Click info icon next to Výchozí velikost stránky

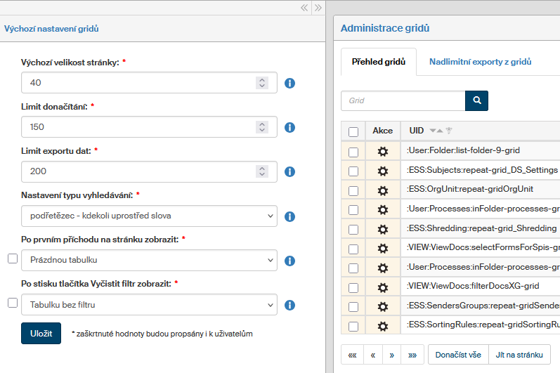[289, 83]
